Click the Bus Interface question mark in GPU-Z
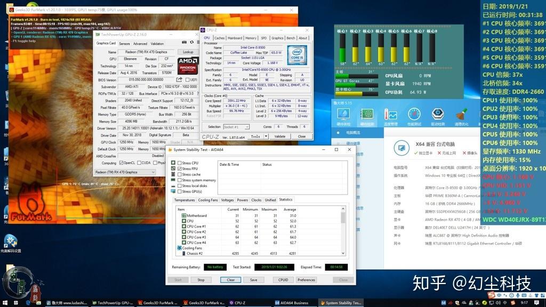 click(198, 93)
